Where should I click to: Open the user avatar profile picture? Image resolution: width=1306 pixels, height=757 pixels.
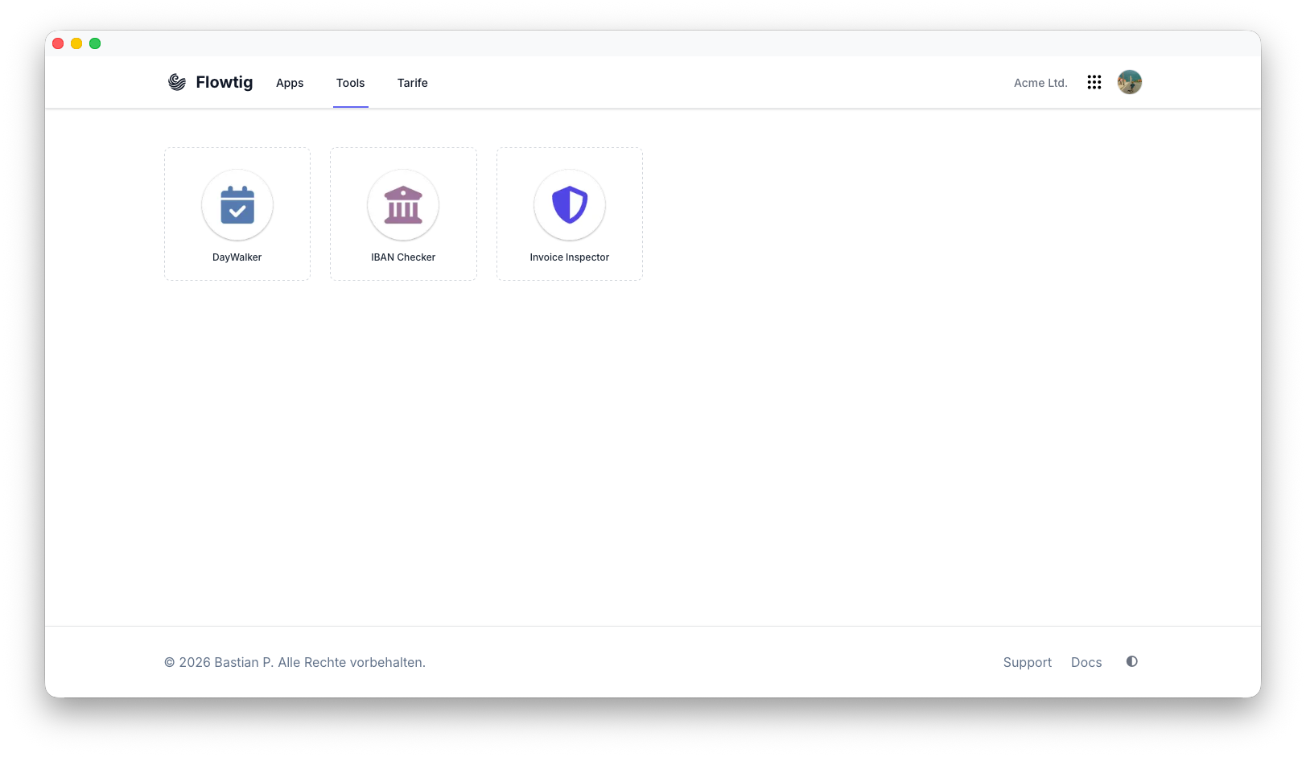click(x=1130, y=82)
